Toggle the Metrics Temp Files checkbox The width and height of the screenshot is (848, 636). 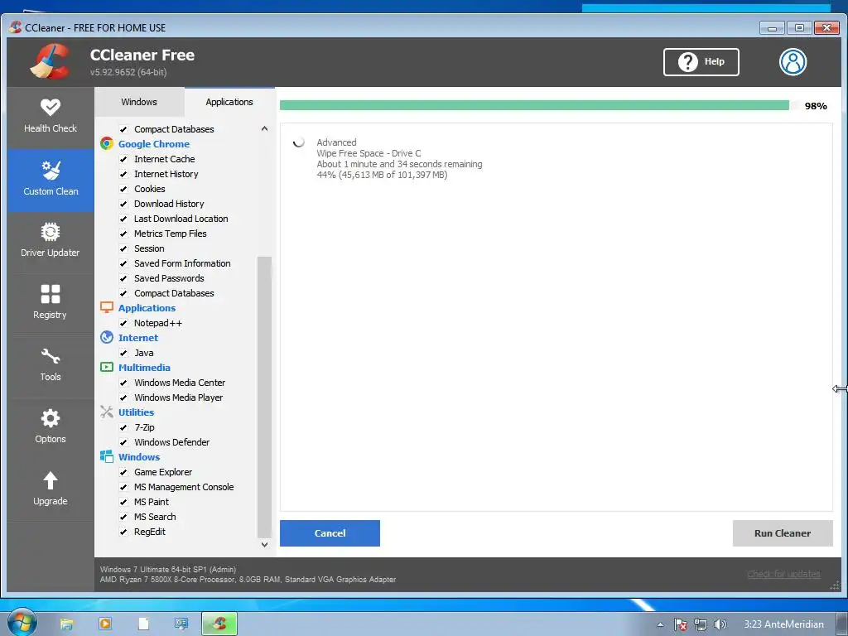(123, 234)
